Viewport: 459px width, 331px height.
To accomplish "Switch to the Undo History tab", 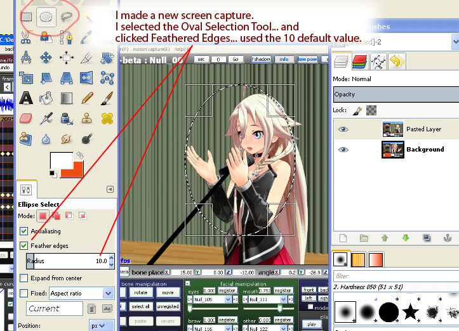I will point(397,62).
